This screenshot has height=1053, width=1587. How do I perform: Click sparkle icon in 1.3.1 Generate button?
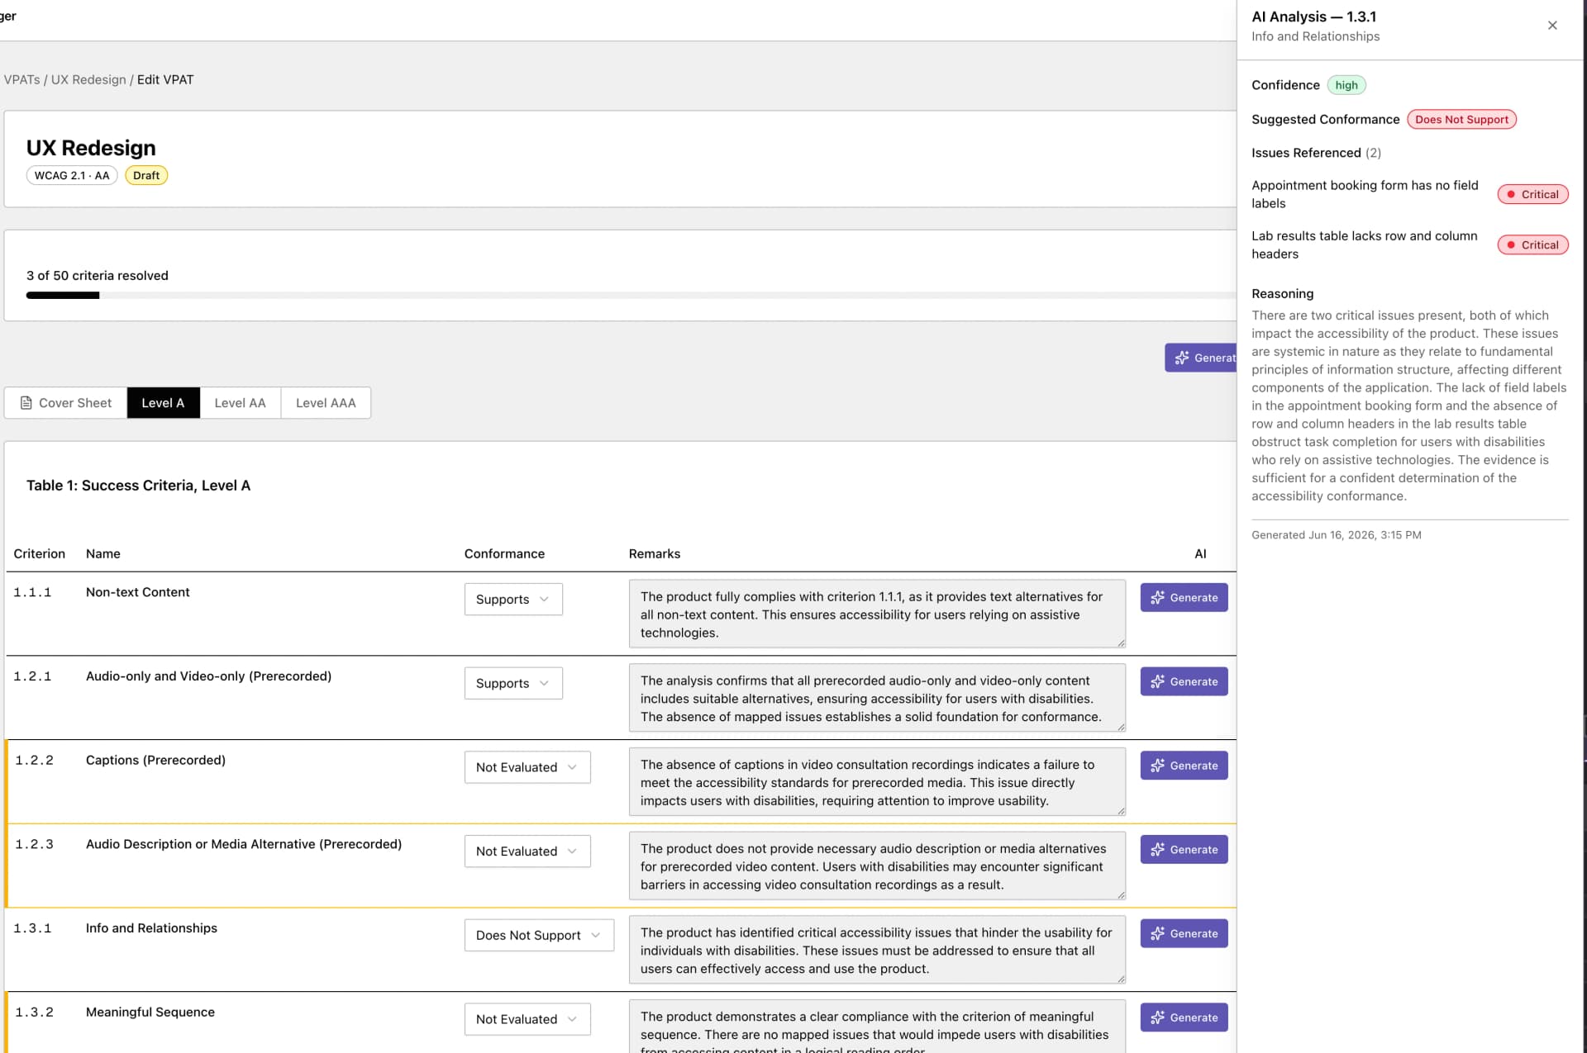1157,934
